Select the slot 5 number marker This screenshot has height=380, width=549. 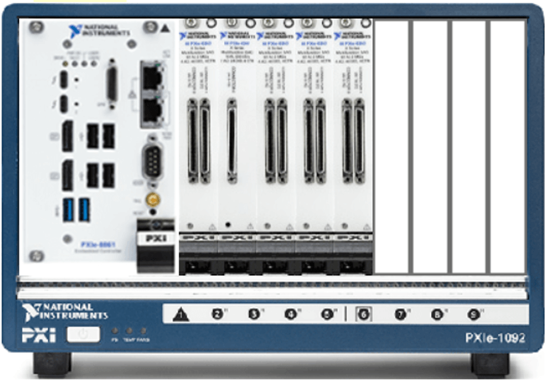(328, 314)
